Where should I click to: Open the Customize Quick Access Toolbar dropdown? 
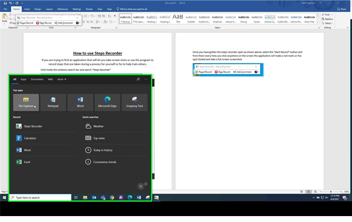[x=22, y=3]
